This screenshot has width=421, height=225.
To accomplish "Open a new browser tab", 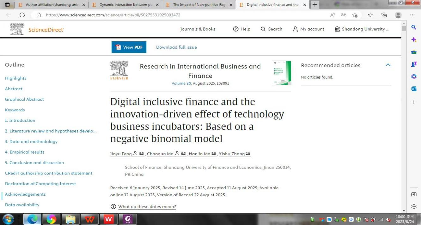I will (314, 5).
